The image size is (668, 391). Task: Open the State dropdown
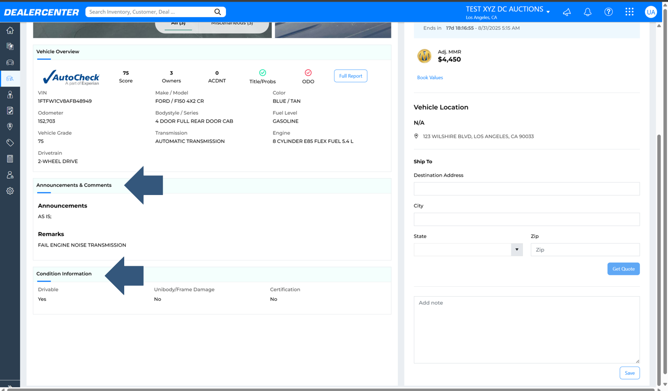click(x=468, y=250)
